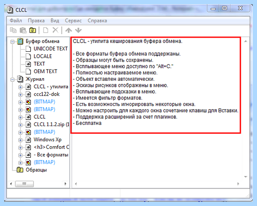Viewport: 257px width, 206px height.
Task: Click the line 'Все форматы буфера обмена поддержаны.'
Action: tap(127, 54)
